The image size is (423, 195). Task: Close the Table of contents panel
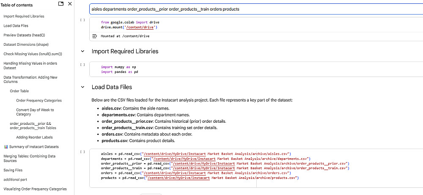69,4
